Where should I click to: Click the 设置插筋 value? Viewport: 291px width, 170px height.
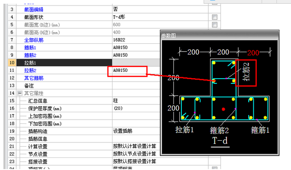pyautogui.click(x=123, y=131)
